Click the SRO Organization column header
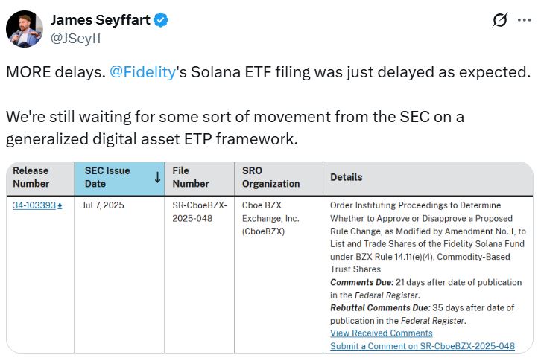Screen dimensions: 541x361 coord(270,177)
